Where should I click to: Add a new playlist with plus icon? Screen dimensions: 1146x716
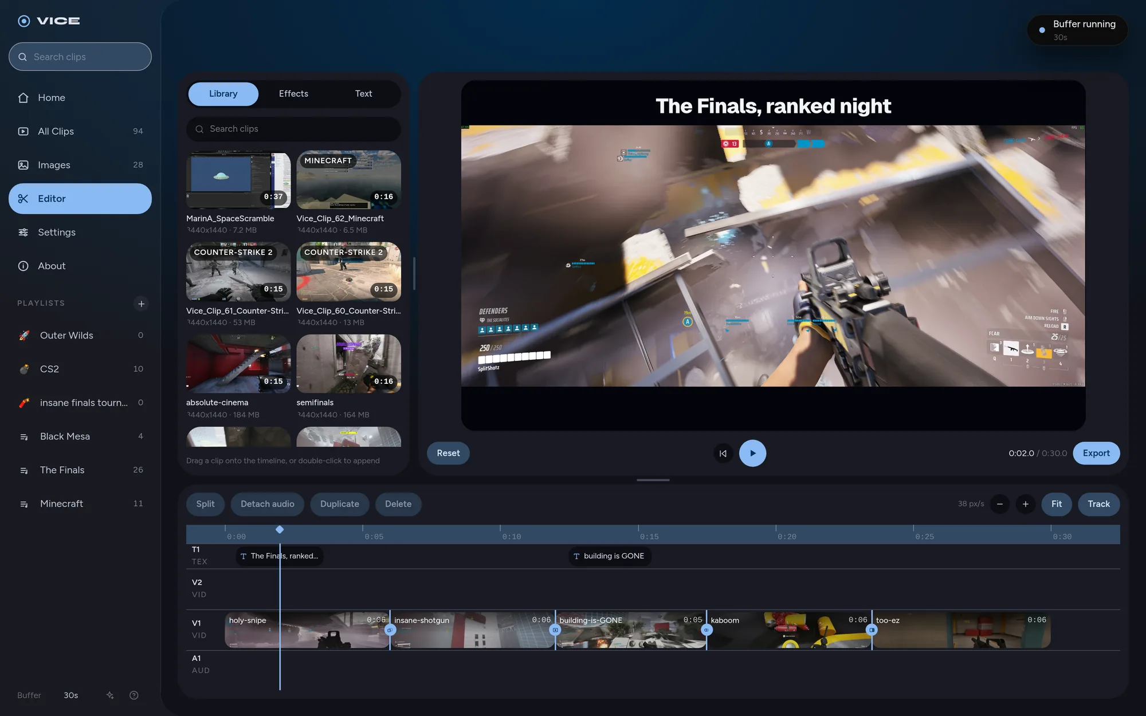tap(141, 304)
